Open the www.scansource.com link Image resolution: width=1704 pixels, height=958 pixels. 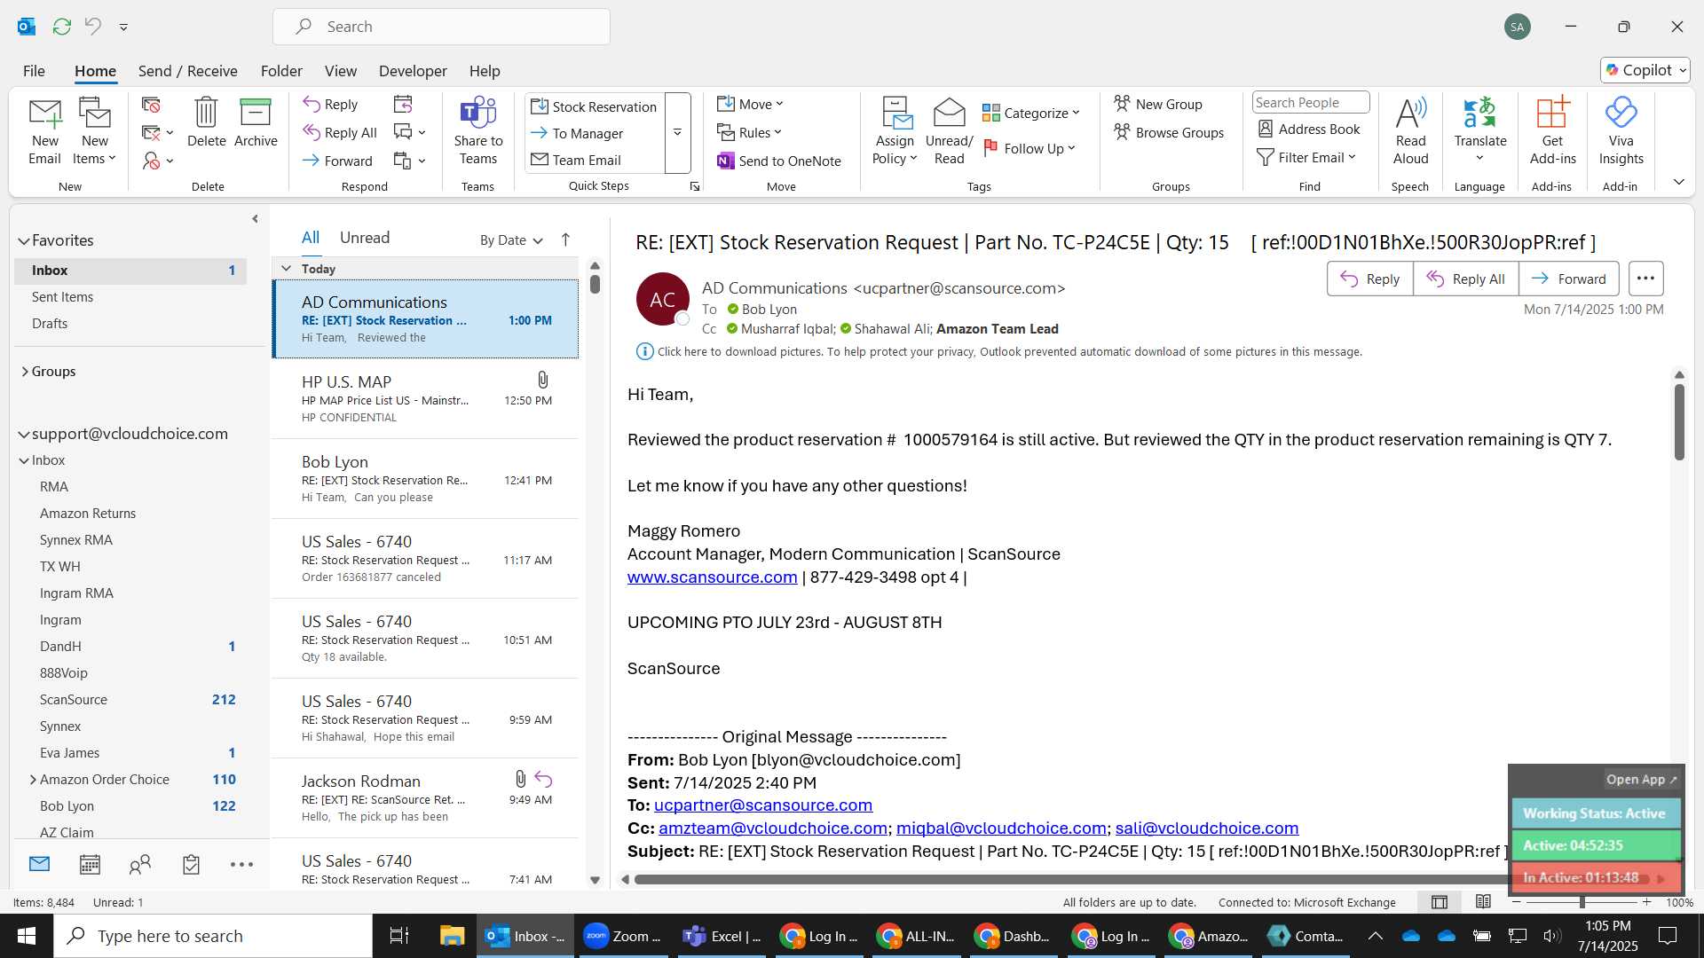712,577
